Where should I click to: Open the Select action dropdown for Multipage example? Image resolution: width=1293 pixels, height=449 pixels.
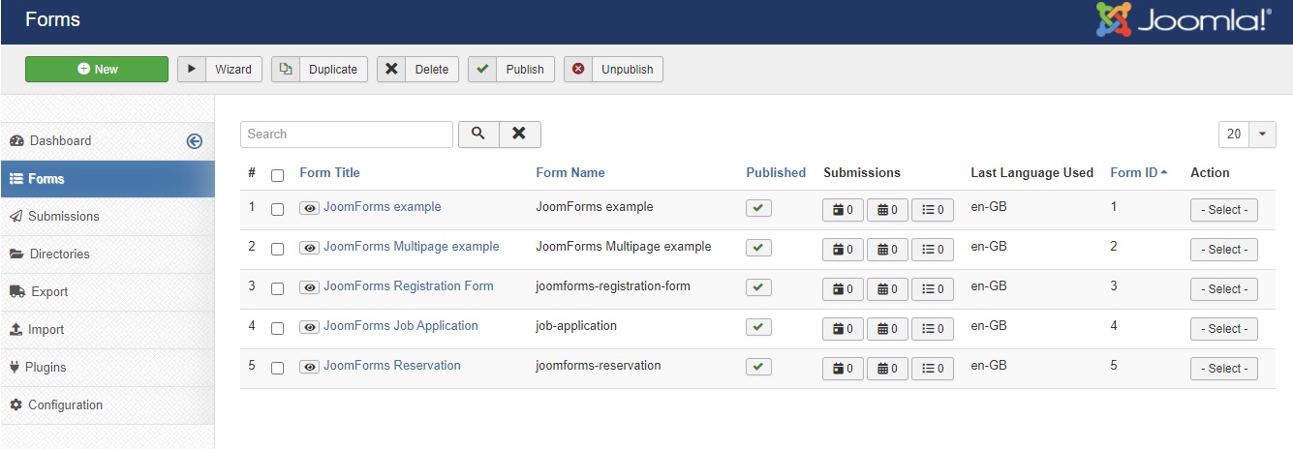[1224, 250]
